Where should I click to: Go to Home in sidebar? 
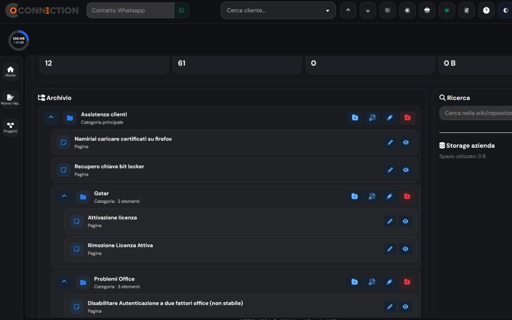(10, 71)
